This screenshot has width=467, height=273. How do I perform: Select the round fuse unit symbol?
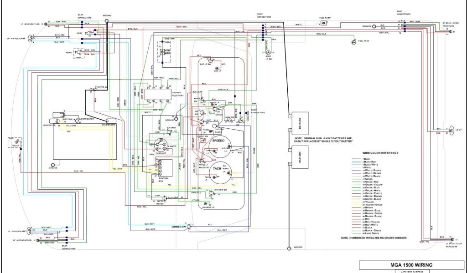(161, 145)
